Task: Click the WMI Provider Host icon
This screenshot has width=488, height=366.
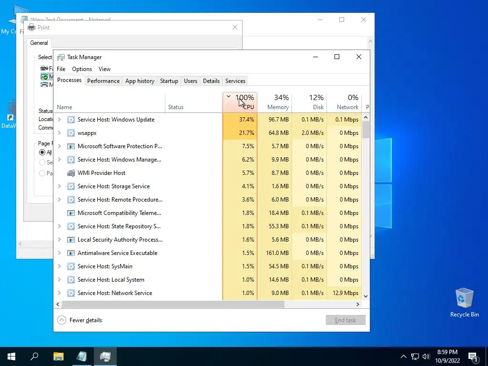Action: point(71,173)
